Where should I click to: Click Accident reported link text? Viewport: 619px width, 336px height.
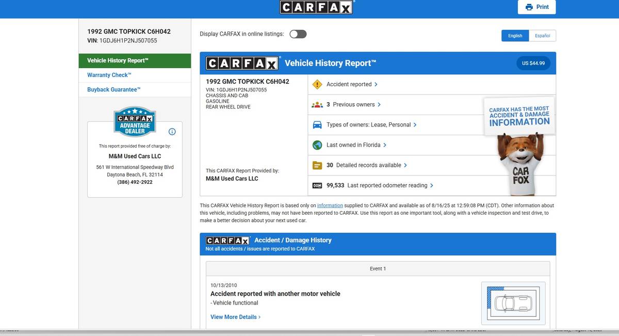coord(349,84)
